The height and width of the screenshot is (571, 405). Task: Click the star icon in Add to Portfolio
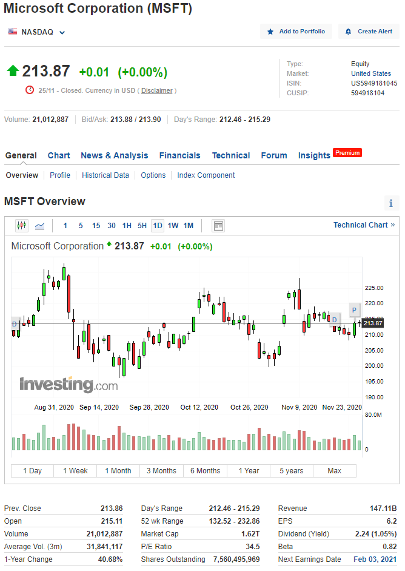click(270, 32)
